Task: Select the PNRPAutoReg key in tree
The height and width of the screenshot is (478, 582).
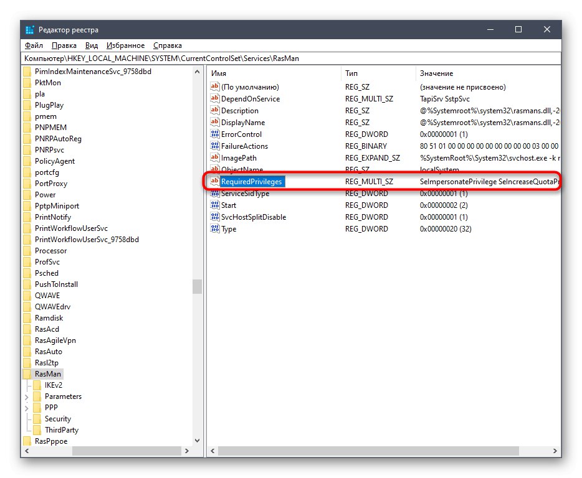Action: (58, 139)
